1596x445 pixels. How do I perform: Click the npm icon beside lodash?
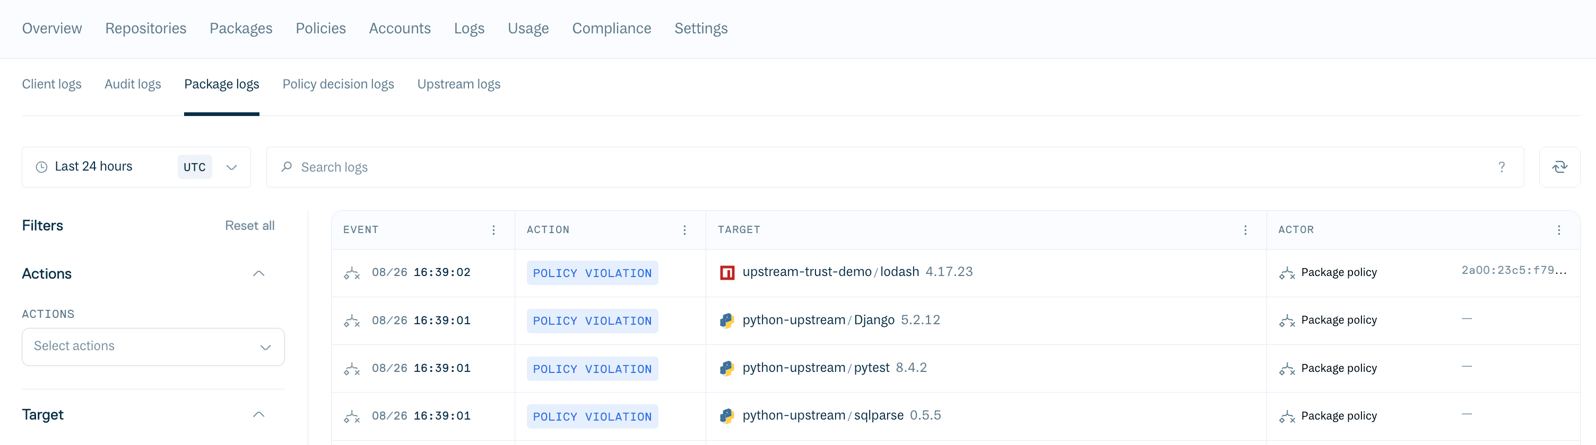tap(727, 272)
